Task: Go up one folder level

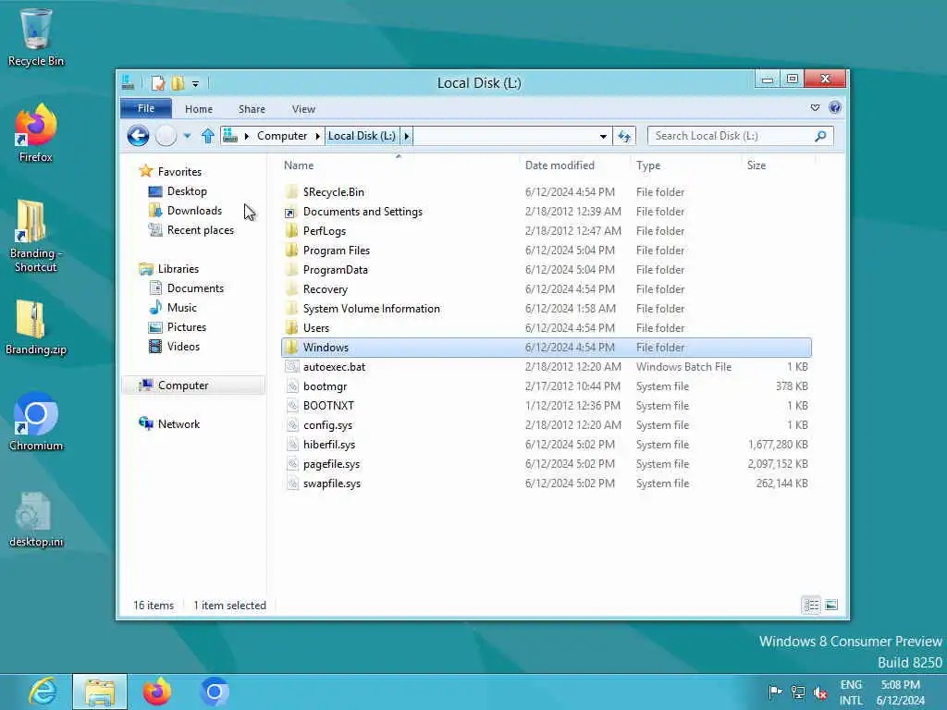Action: 208,136
